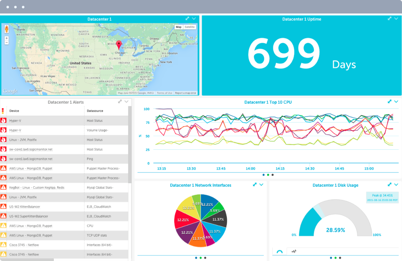
Task: Click warning icon on TCP UDP stats alert
Action: (x=3, y=235)
